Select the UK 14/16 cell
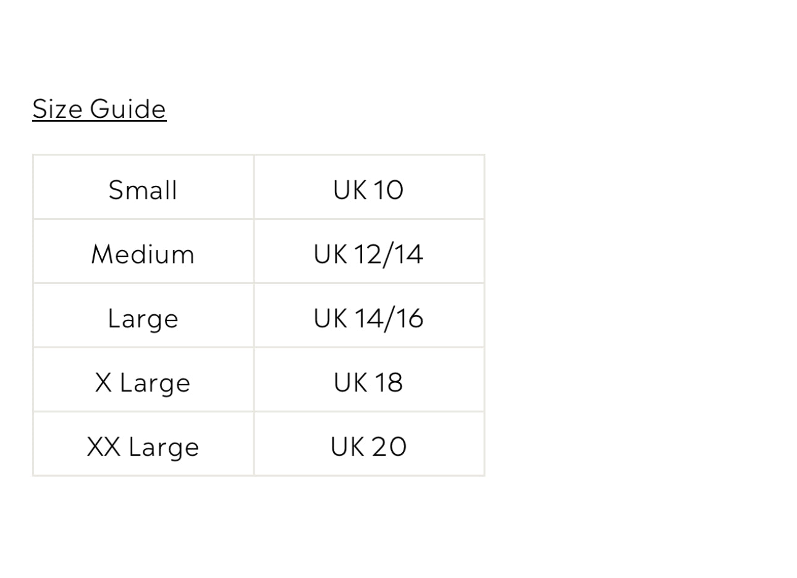 (368, 319)
